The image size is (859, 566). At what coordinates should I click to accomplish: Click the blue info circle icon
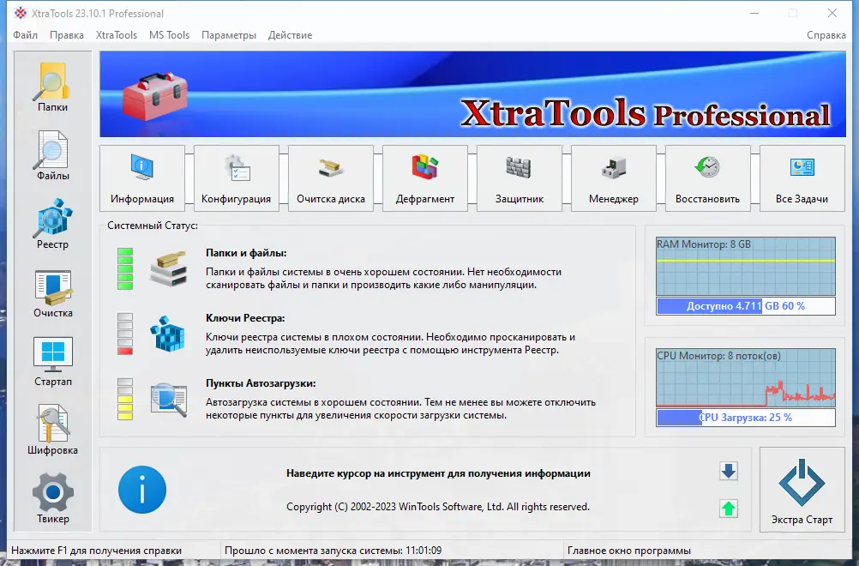[142, 490]
